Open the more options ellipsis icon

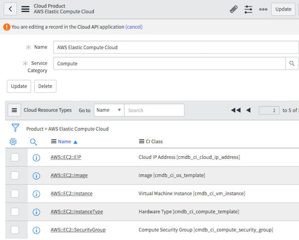[263, 9]
